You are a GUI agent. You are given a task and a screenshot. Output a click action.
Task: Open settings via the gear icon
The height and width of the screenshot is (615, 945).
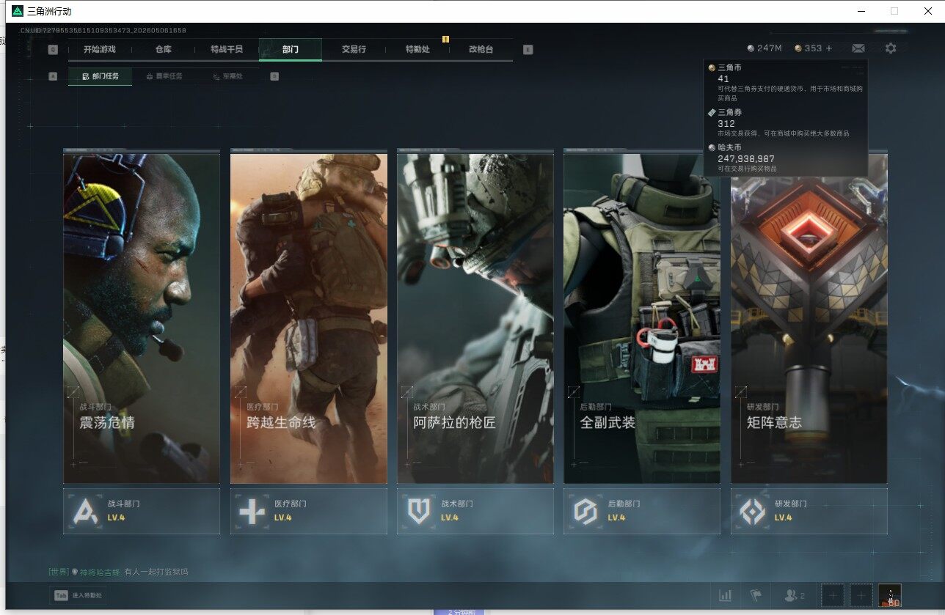tap(891, 48)
